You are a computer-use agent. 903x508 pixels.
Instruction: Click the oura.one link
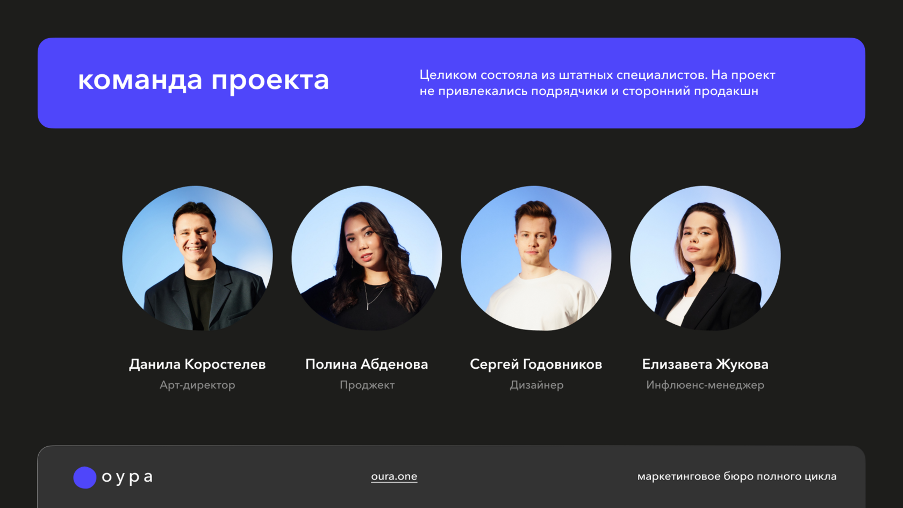click(x=394, y=476)
